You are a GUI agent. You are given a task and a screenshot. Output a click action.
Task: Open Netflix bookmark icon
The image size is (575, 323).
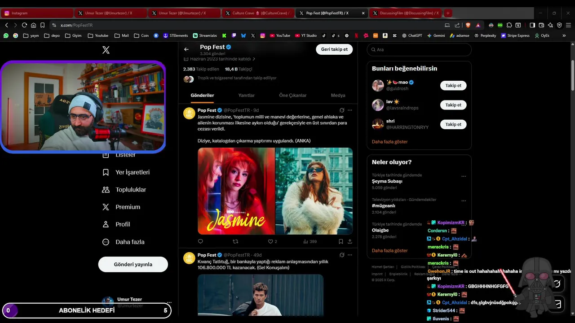click(356, 35)
